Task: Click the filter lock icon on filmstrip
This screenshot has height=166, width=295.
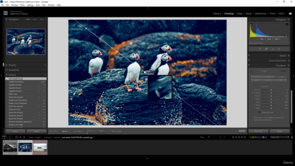Action: coord(292,137)
